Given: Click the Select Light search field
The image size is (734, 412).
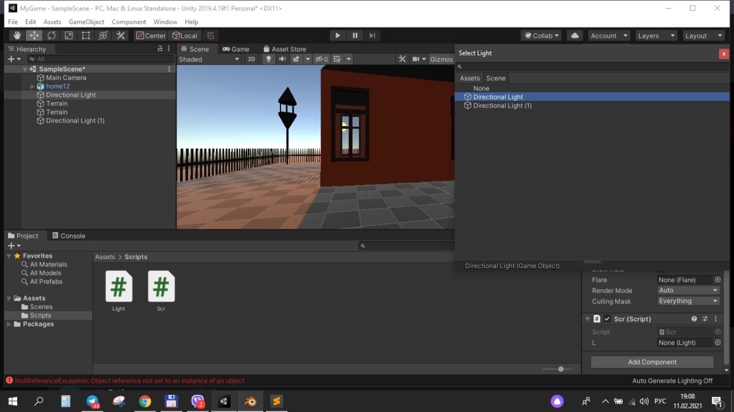Looking at the screenshot, I should 593,66.
